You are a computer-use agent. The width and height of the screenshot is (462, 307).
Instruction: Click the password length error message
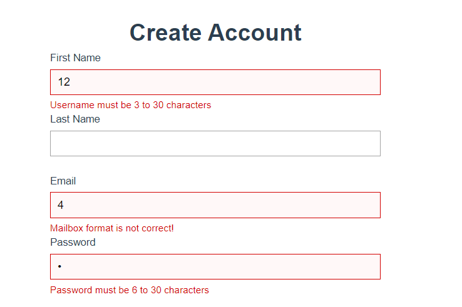click(x=129, y=290)
